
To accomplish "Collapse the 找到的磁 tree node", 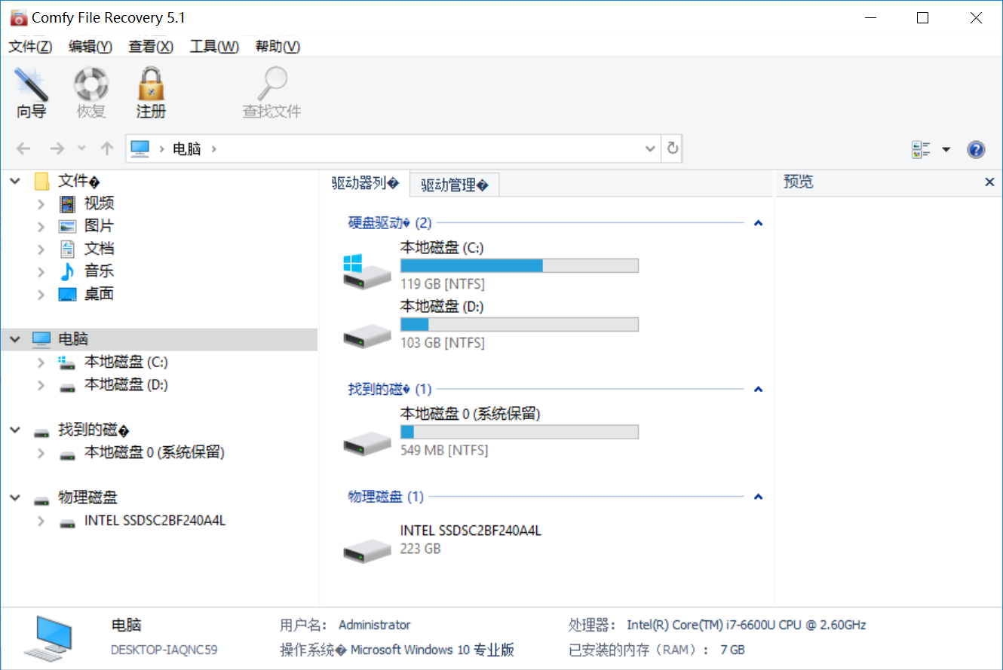I will [x=15, y=430].
